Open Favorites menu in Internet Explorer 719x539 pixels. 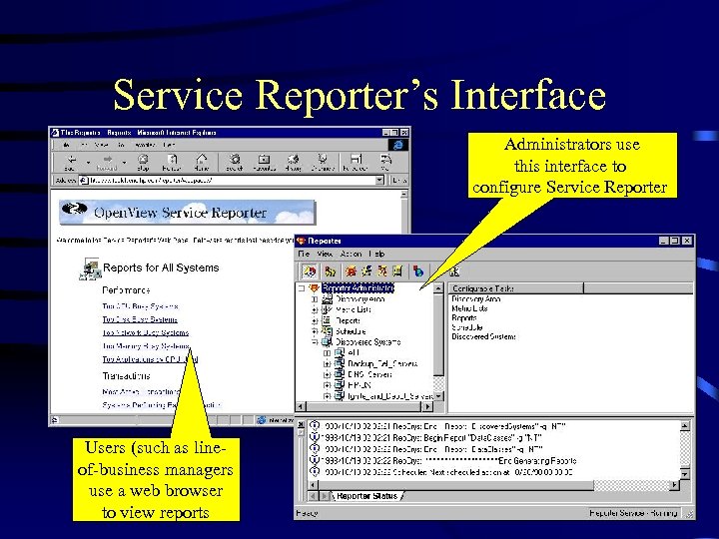click(x=145, y=145)
